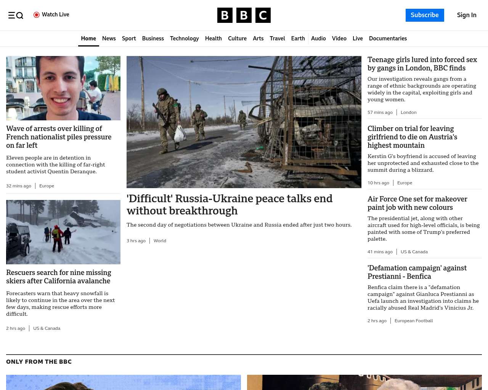Open the Air Force One makeover story
This screenshot has height=390, width=488.
[417, 203]
